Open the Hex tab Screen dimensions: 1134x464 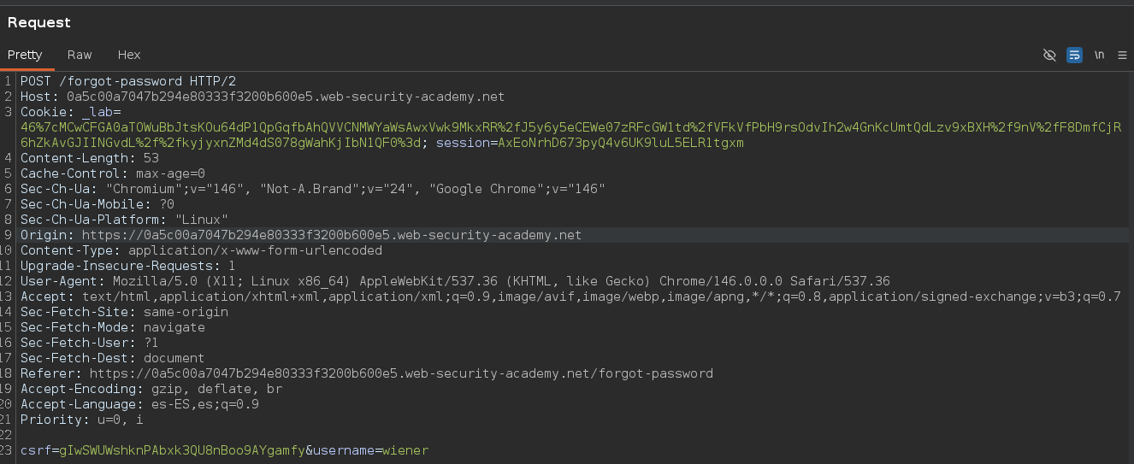129,55
